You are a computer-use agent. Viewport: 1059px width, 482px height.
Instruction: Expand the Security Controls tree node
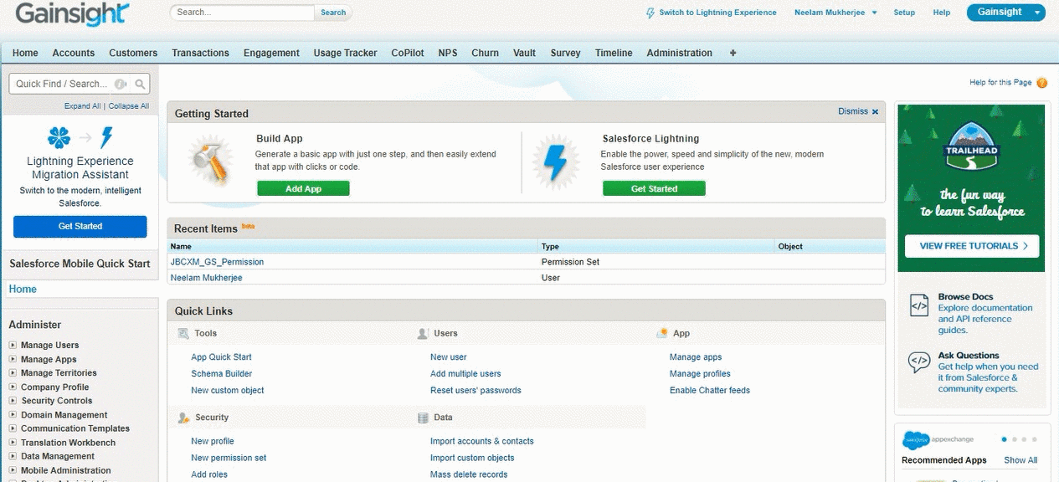[x=13, y=401]
